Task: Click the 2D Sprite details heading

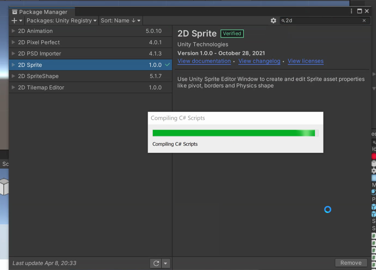Action: (x=197, y=33)
